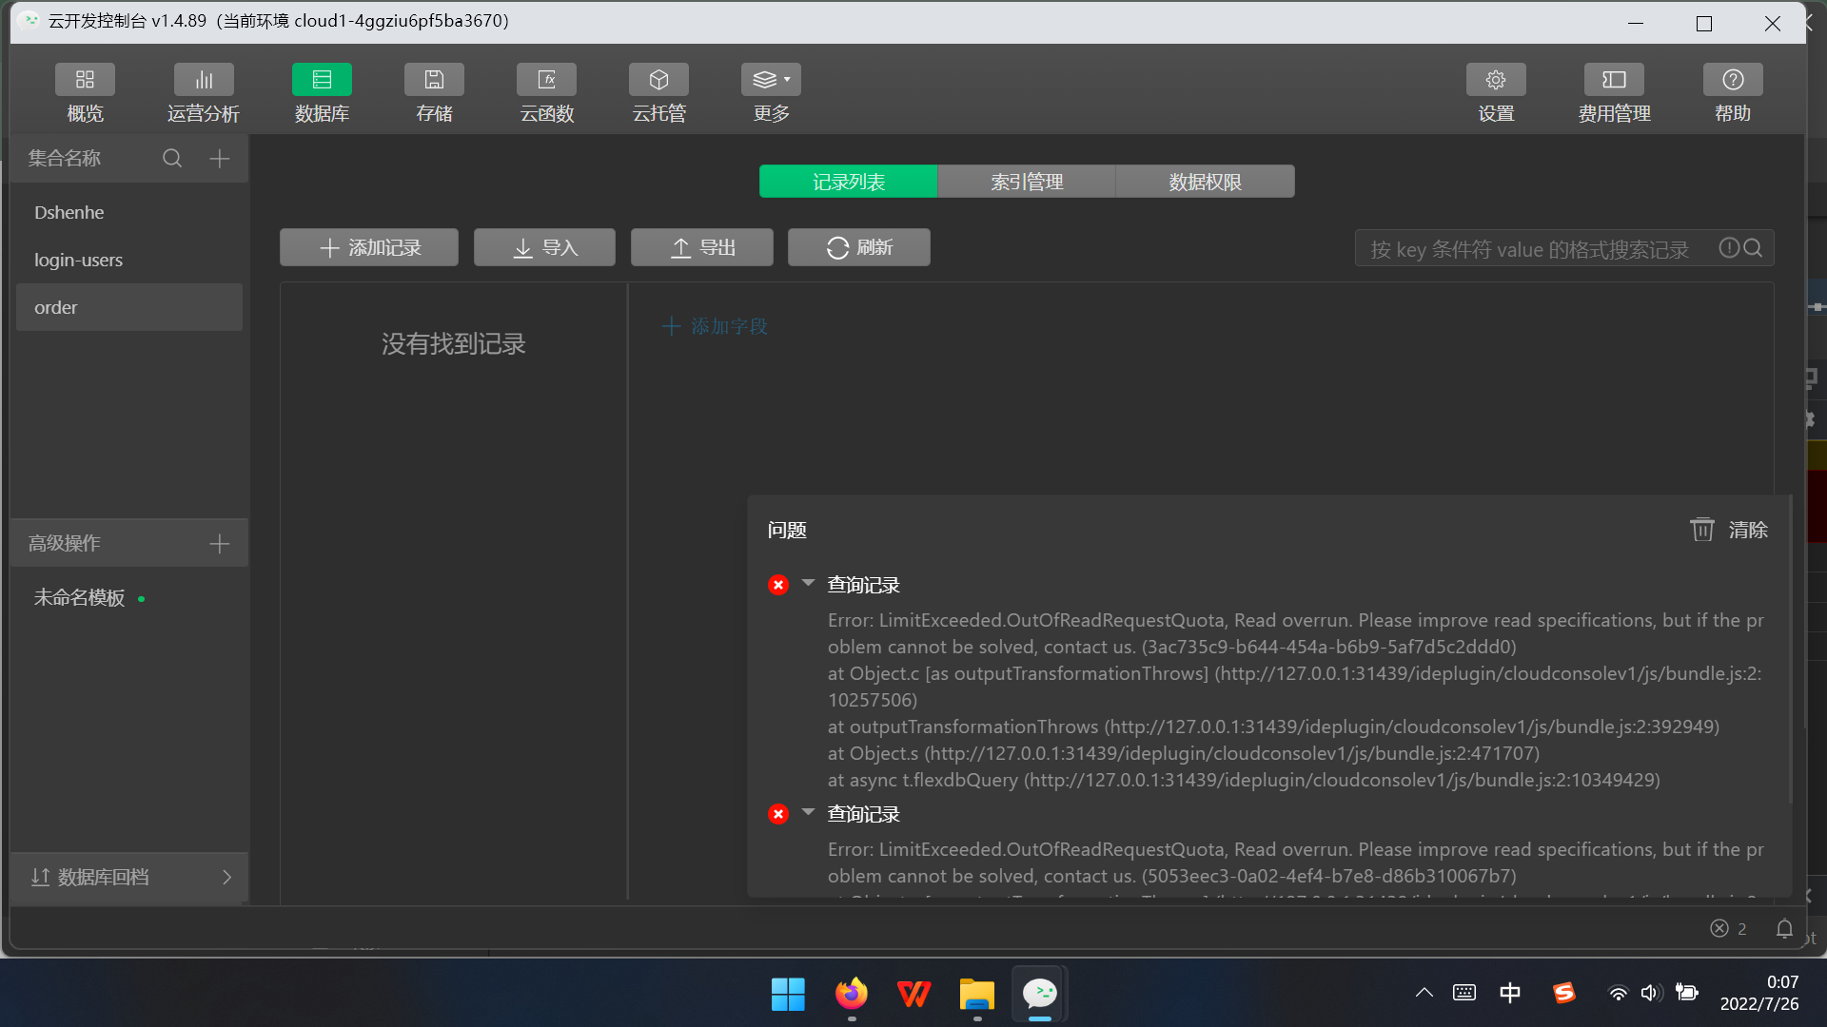Open the 概览 overview icon
The width and height of the screenshot is (1827, 1027).
(85, 81)
